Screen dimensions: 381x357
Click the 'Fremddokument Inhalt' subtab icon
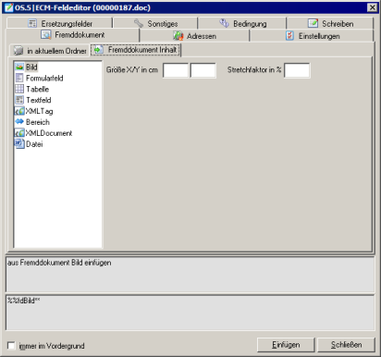(98, 50)
